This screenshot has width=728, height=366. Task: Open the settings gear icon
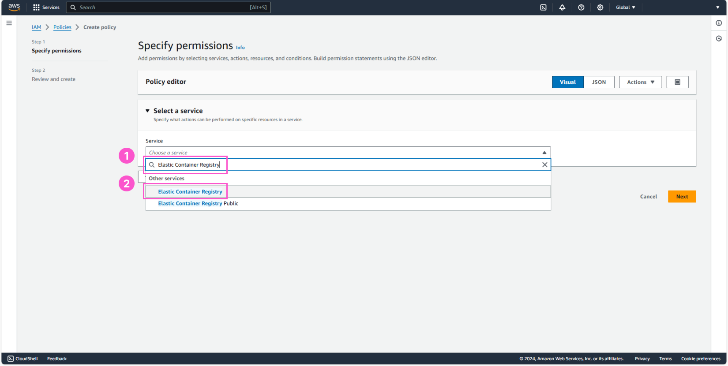600,7
